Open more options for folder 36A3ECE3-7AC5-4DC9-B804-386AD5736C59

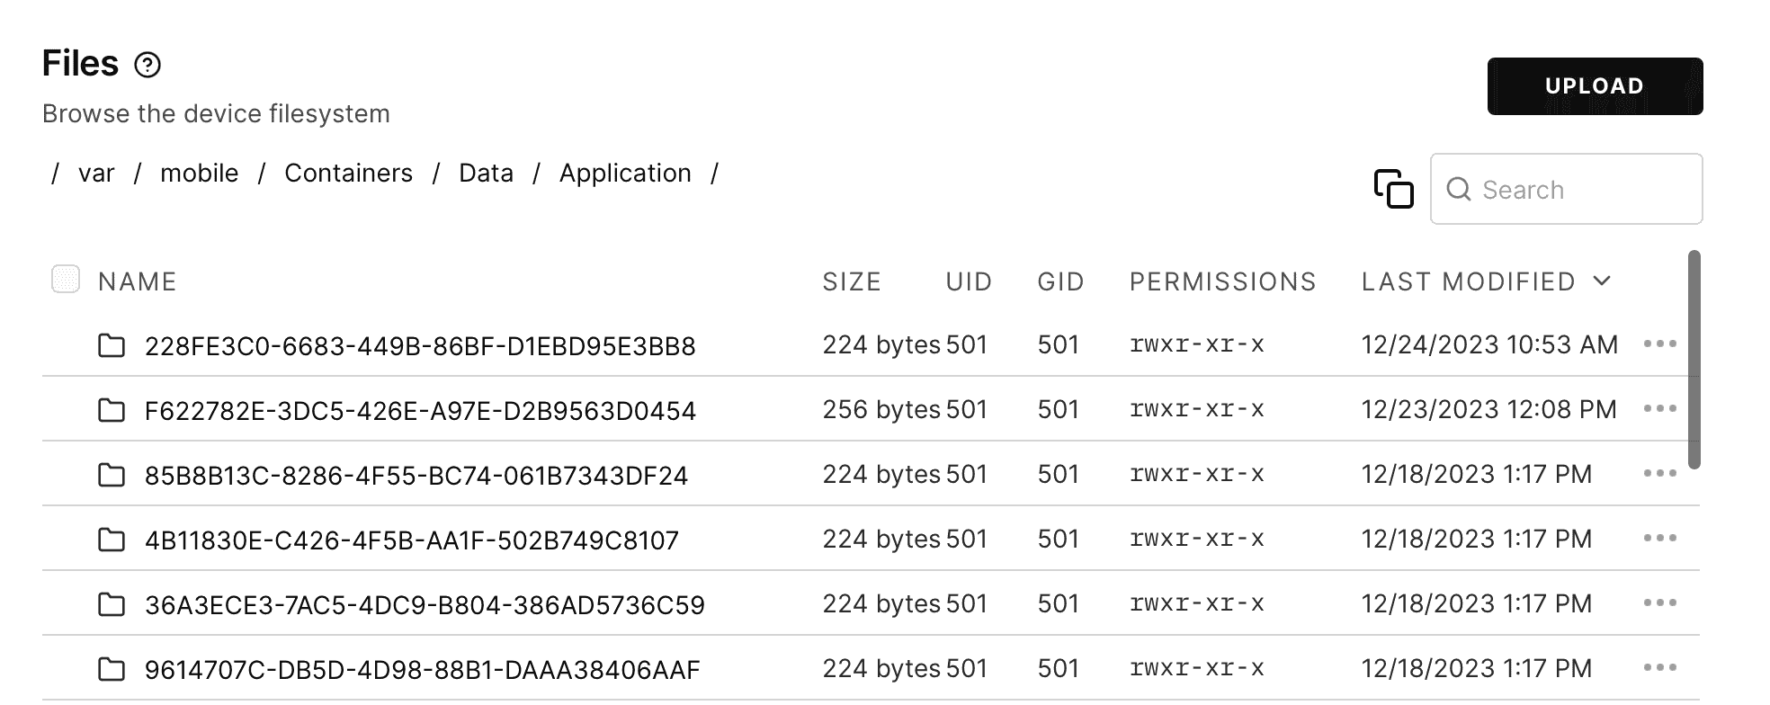tap(1659, 603)
